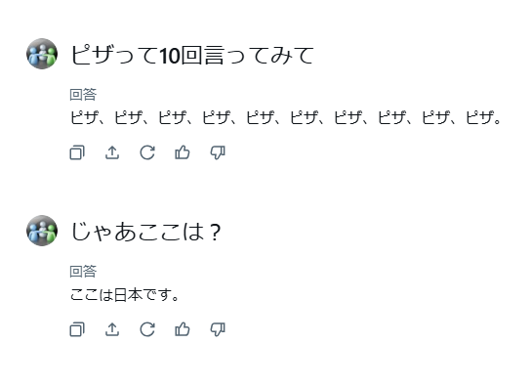Regenerate the ピザ answer
Viewport: 531px width, 386px height.
coord(147,152)
